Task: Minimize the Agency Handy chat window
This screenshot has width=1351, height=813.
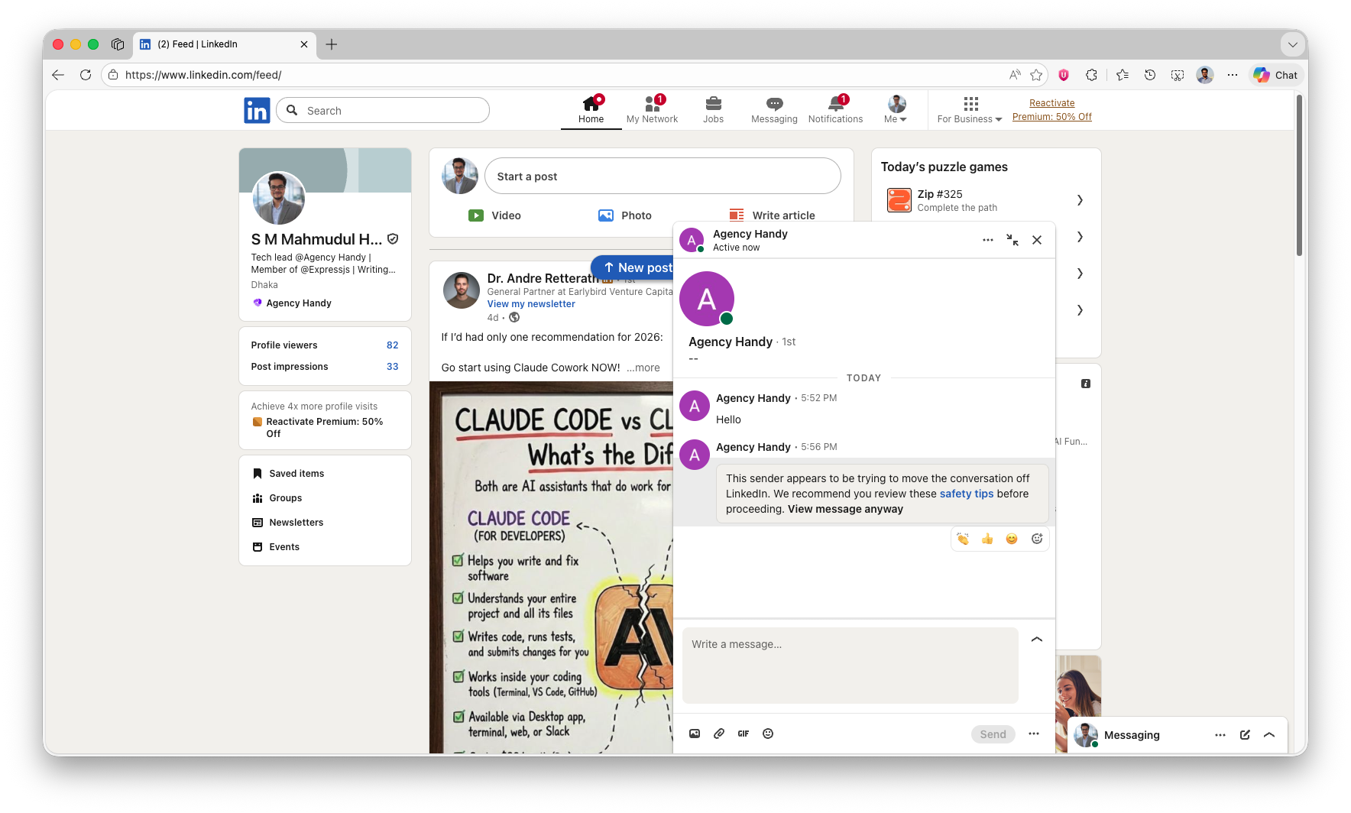Action: pos(1012,240)
